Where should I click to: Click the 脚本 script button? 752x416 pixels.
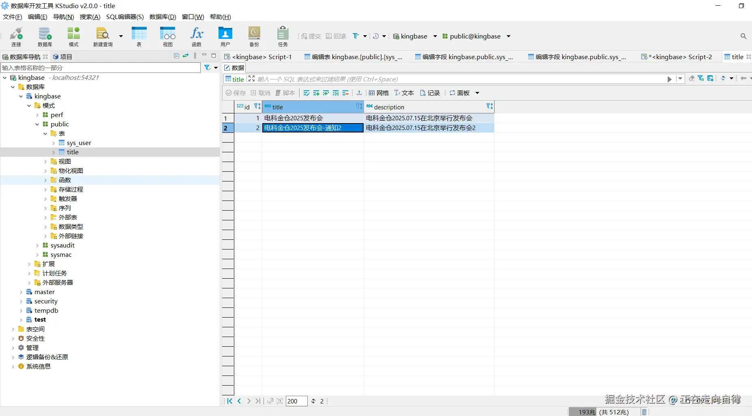click(285, 93)
